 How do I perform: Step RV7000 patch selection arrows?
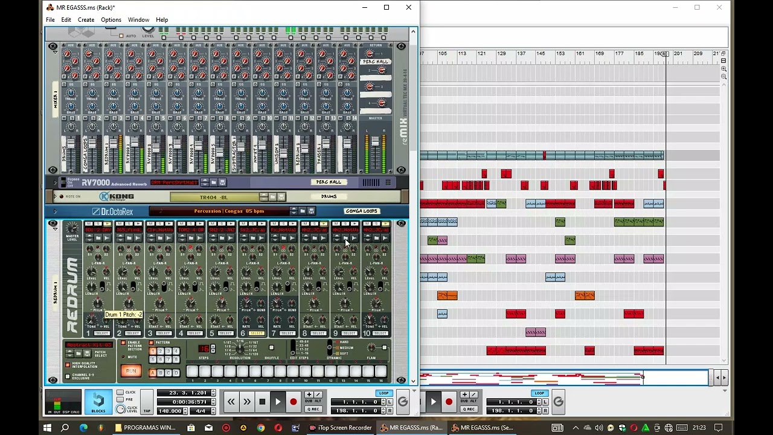click(x=205, y=182)
